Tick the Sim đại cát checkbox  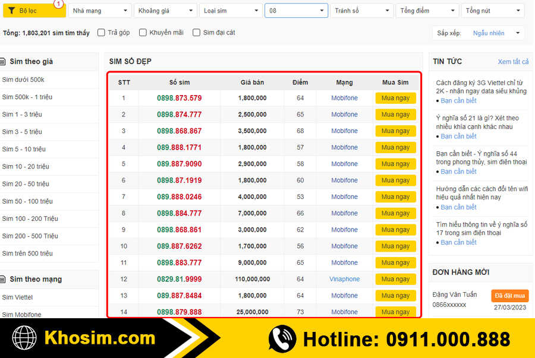(196, 33)
